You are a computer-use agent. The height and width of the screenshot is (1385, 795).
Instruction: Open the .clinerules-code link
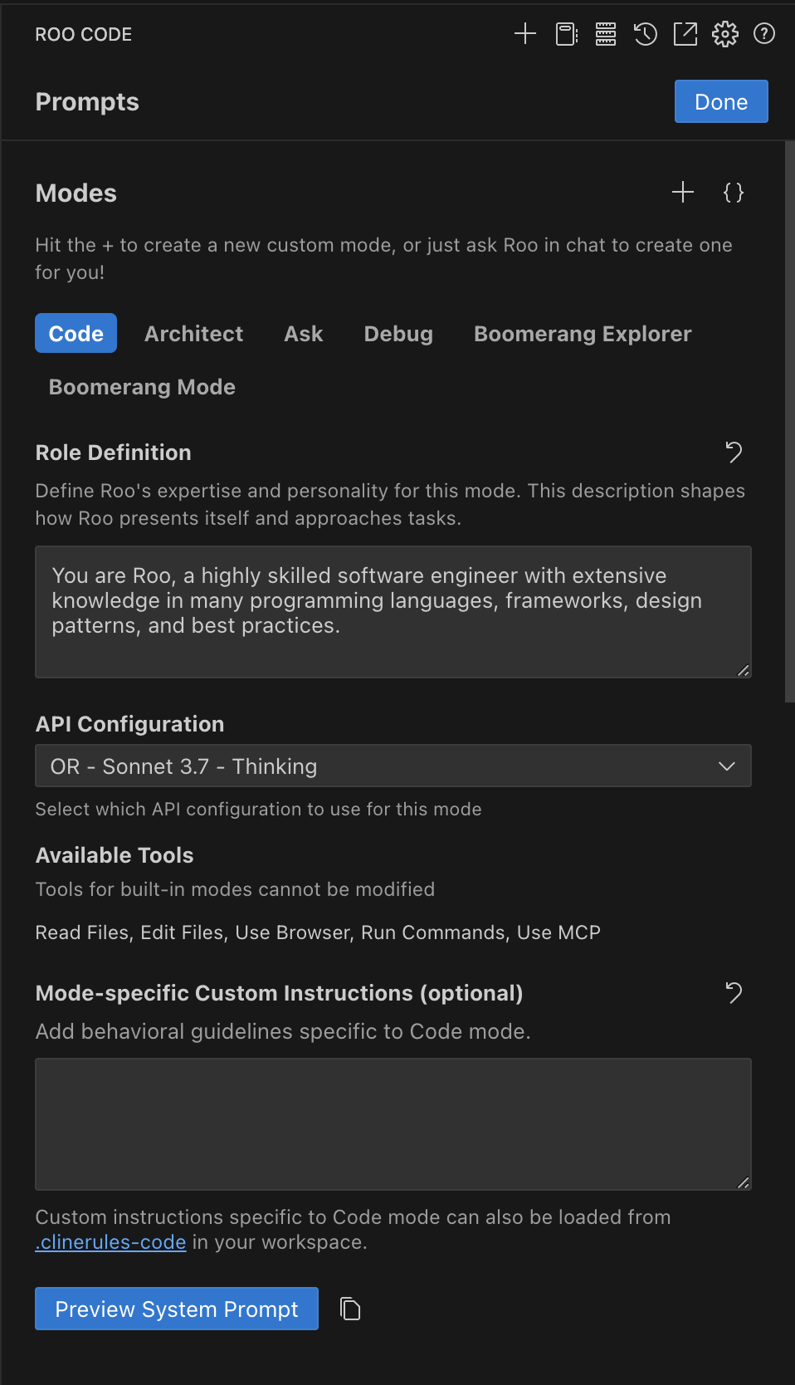pos(110,1243)
